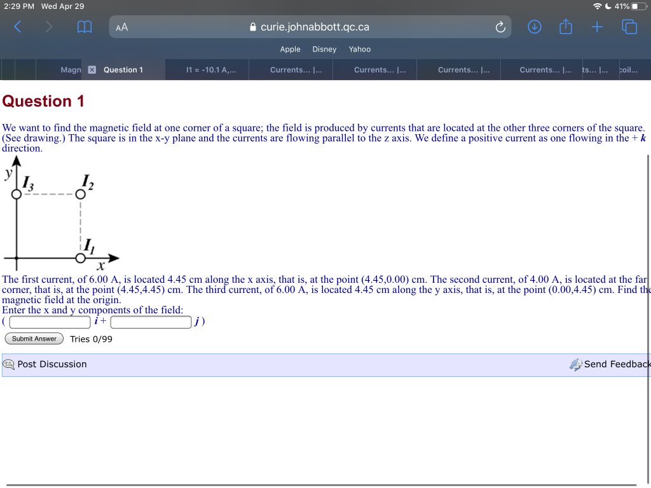Viewport: 651px width, 488px height.
Task: Open Send Feedback link
Action: click(617, 364)
